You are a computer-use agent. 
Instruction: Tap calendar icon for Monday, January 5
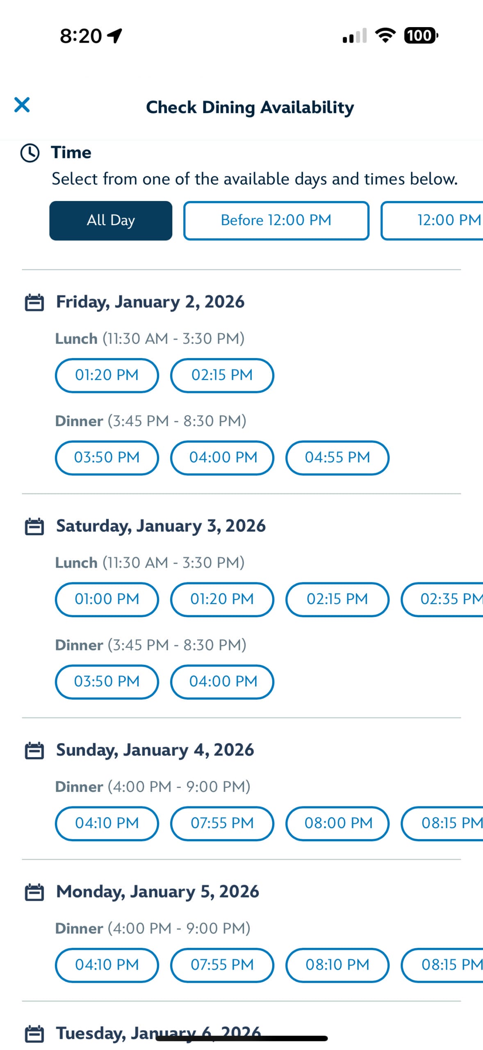[x=34, y=892]
